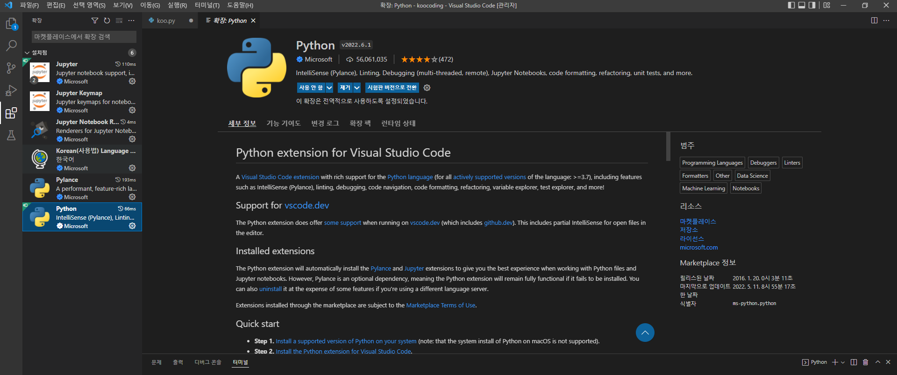Kill terminal with trash icon
The height and width of the screenshot is (375, 897).
coord(865,362)
